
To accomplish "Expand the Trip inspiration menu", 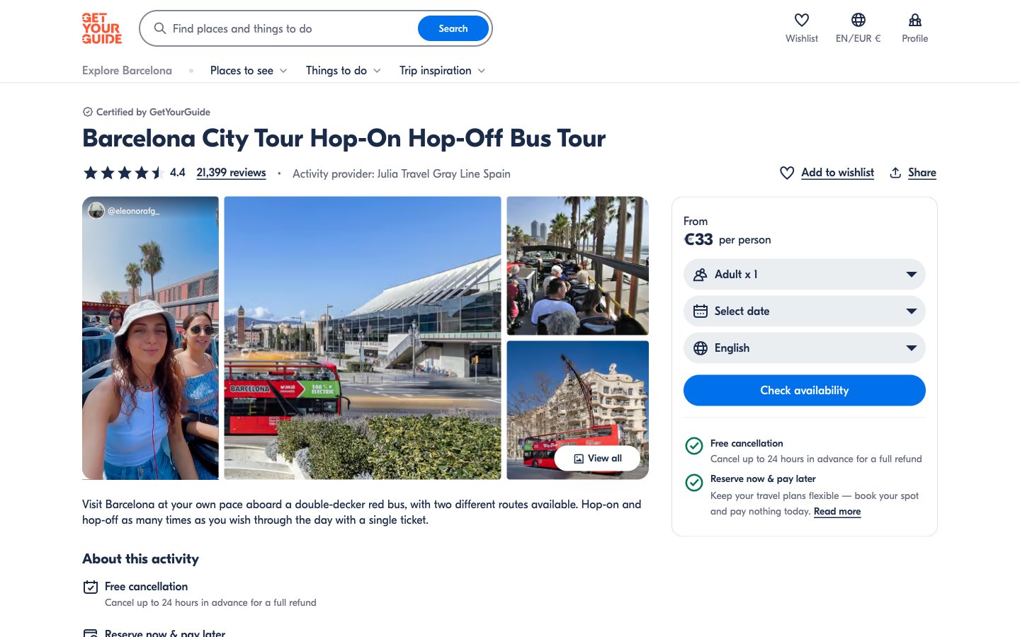I will pyautogui.click(x=442, y=71).
